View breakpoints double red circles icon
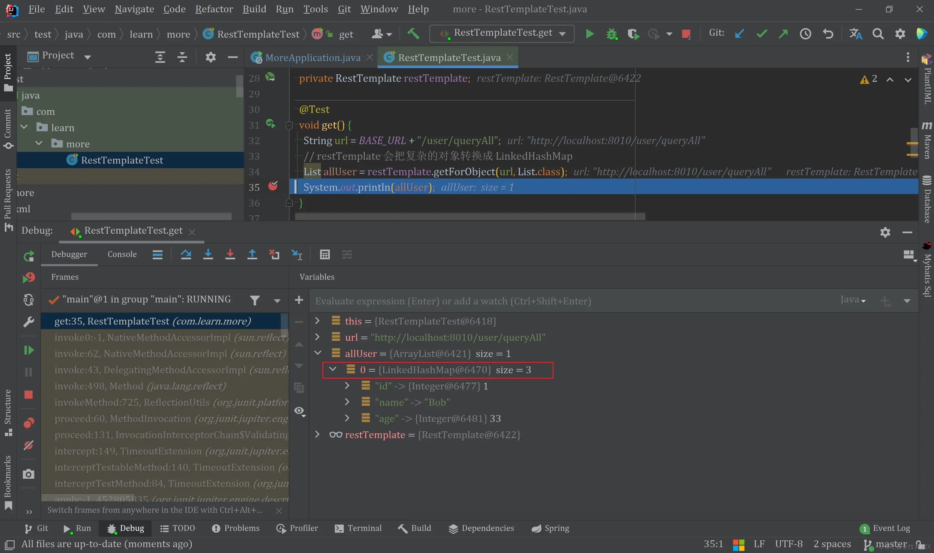This screenshot has width=934, height=553. click(29, 423)
